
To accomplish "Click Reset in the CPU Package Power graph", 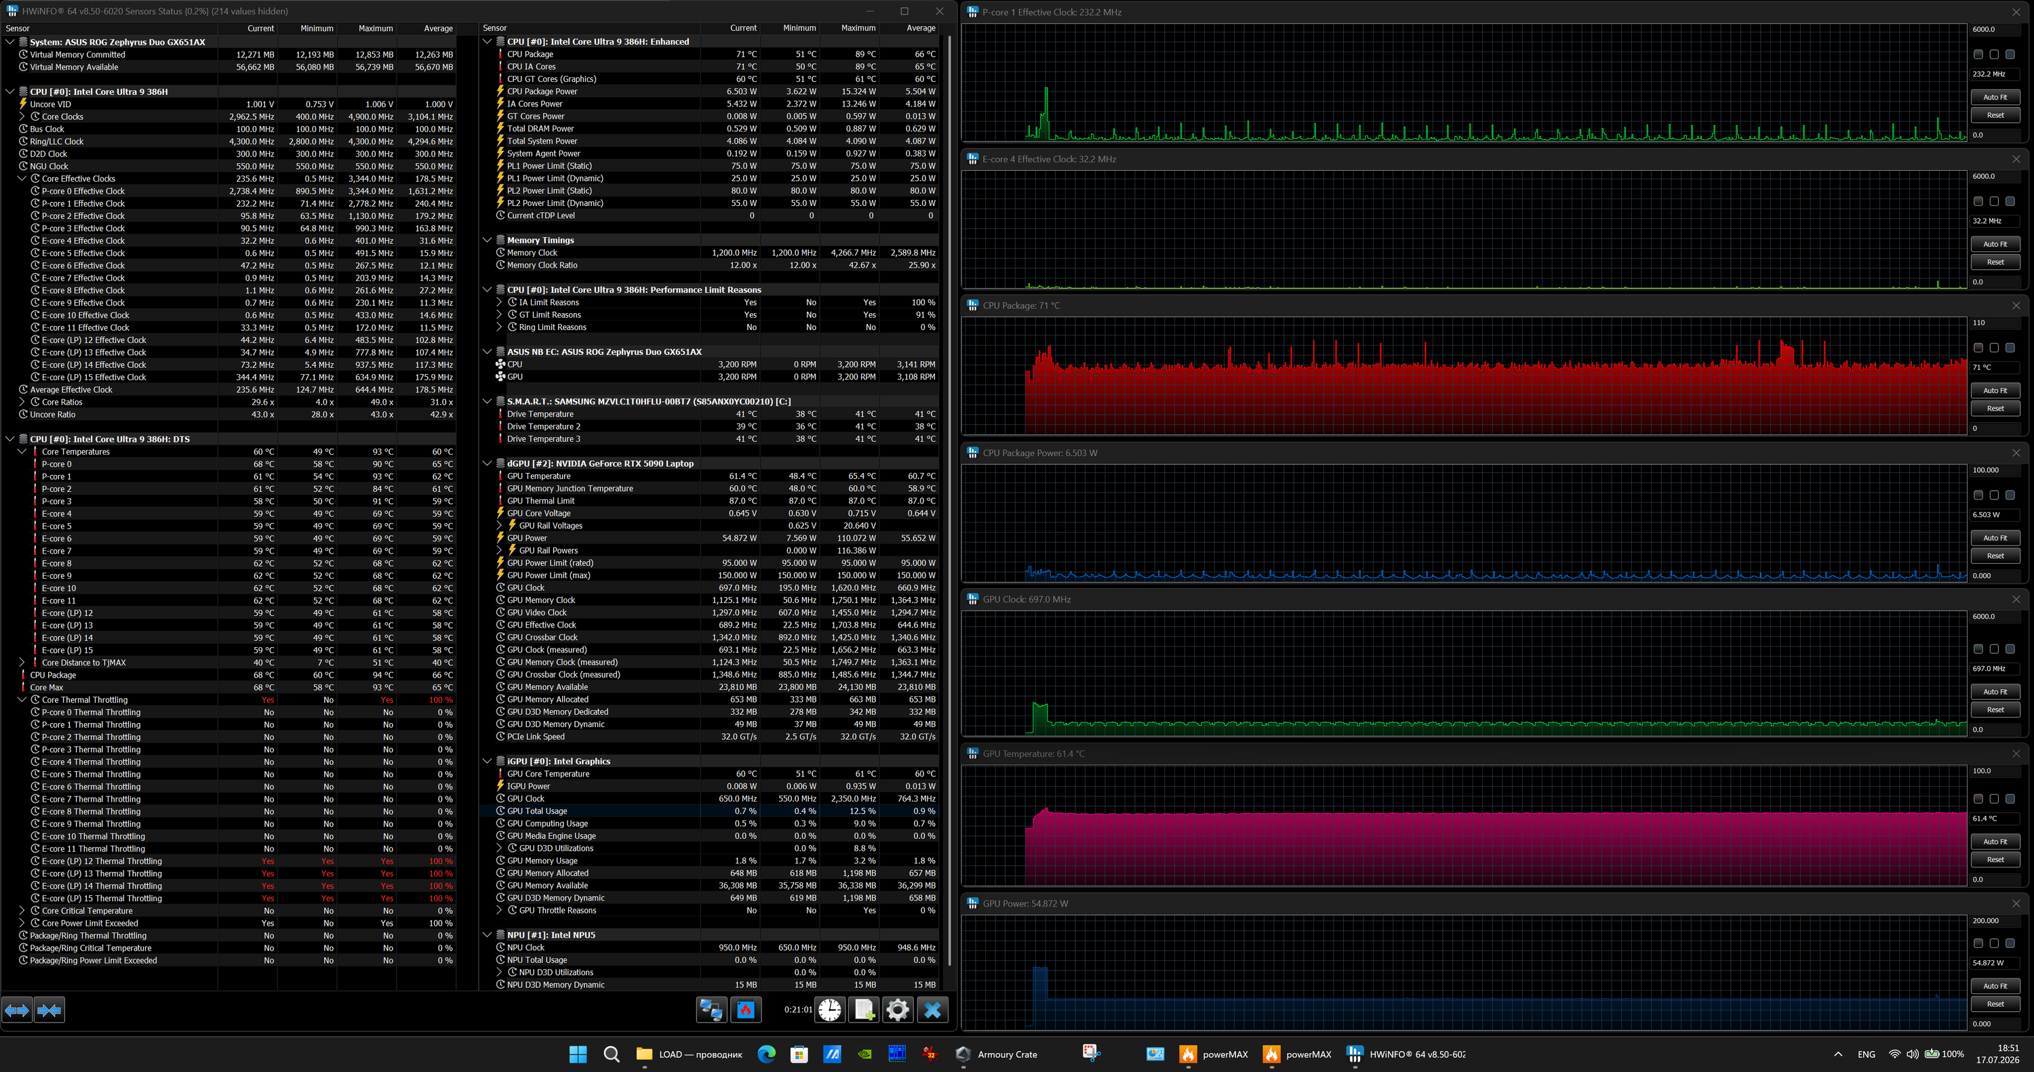I will [x=1995, y=556].
